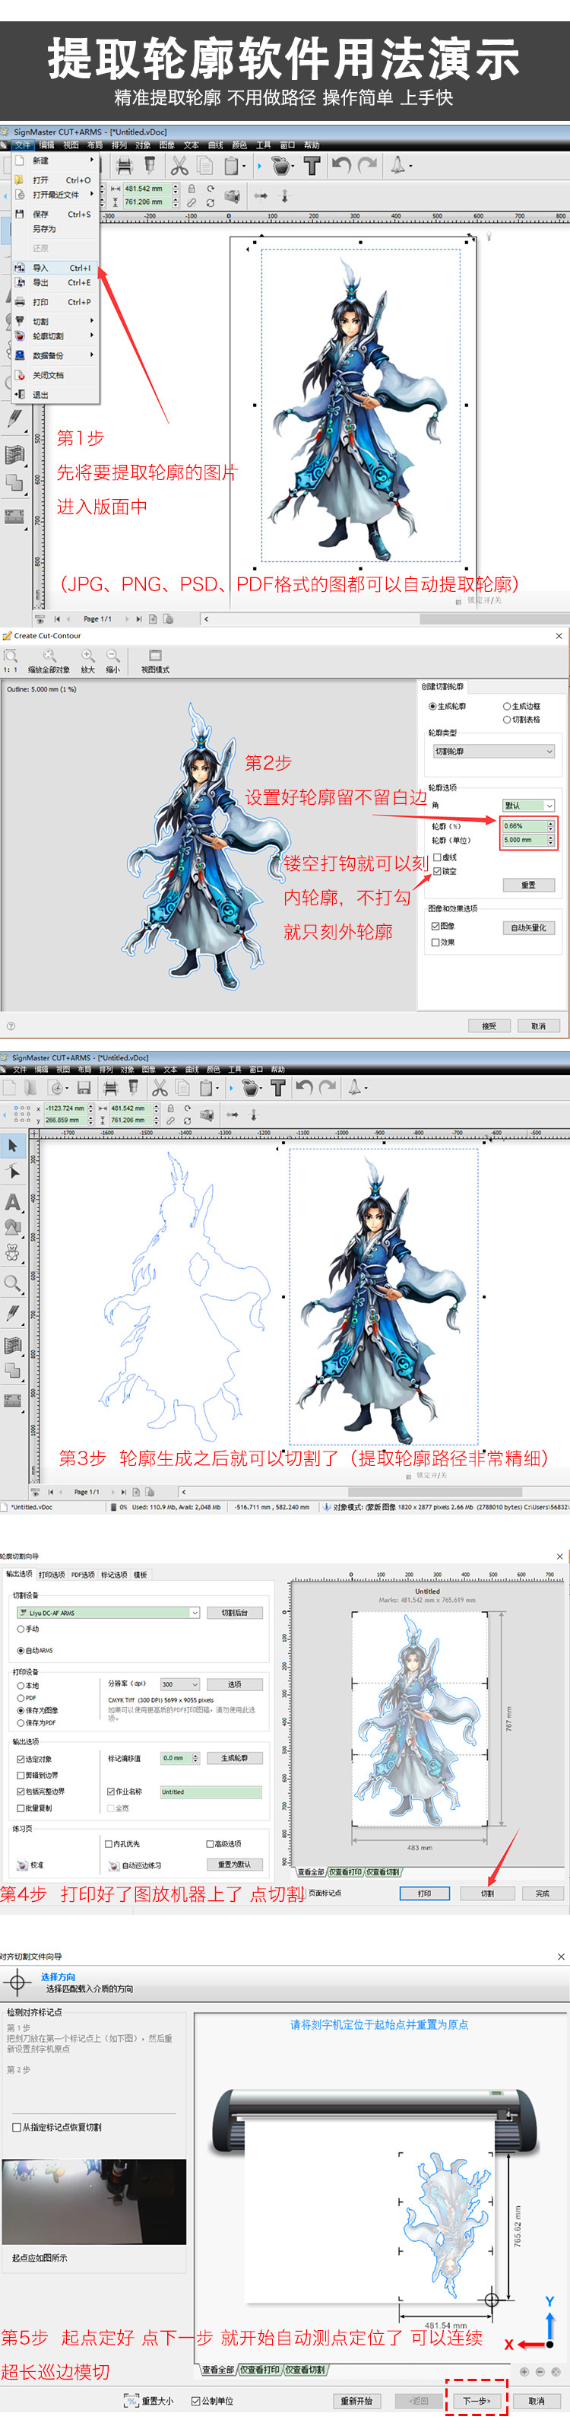
Task: Click 1:1 zoom icon in Create Cut-Contour
Action: pos(11,656)
